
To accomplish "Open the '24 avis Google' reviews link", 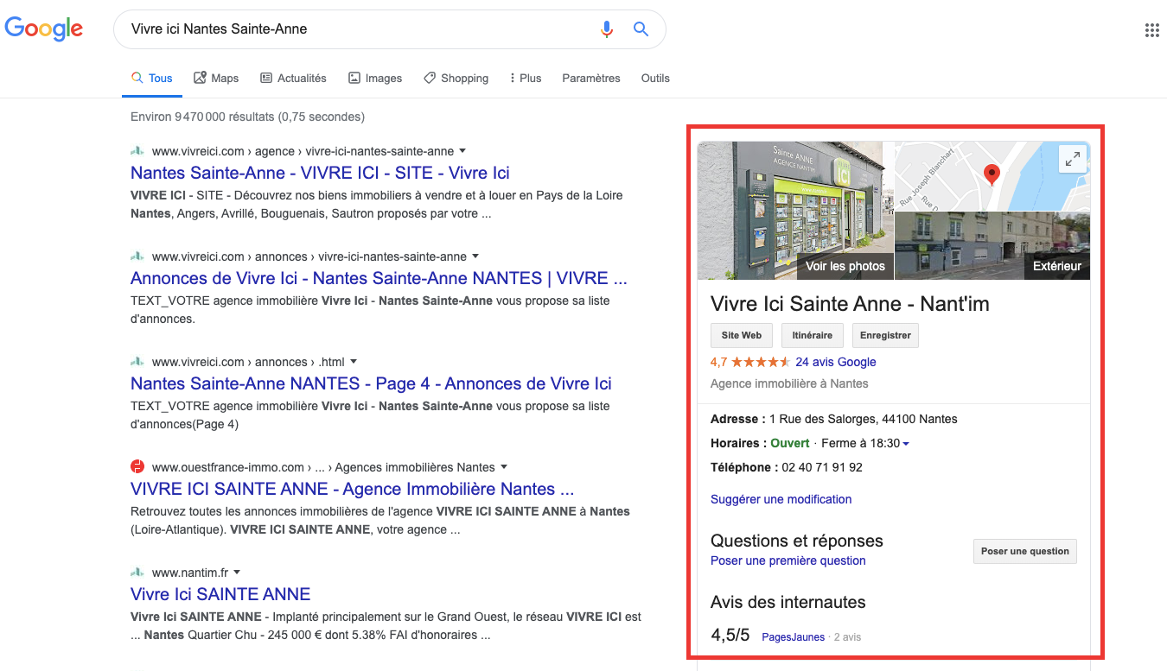I will click(x=836, y=362).
